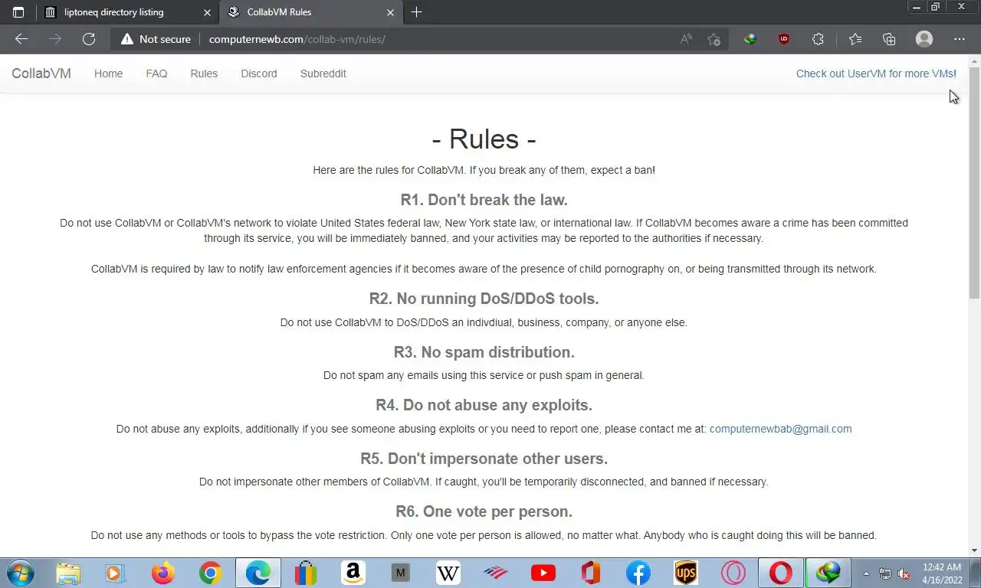Click the address bar URL
This screenshot has height=588, width=981.
click(297, 39)
